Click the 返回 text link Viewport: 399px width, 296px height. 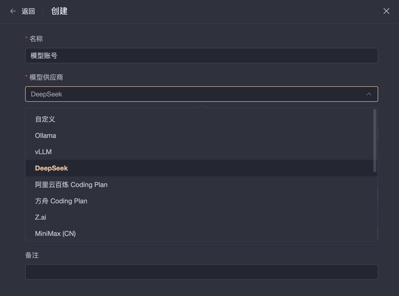(28, 11)
